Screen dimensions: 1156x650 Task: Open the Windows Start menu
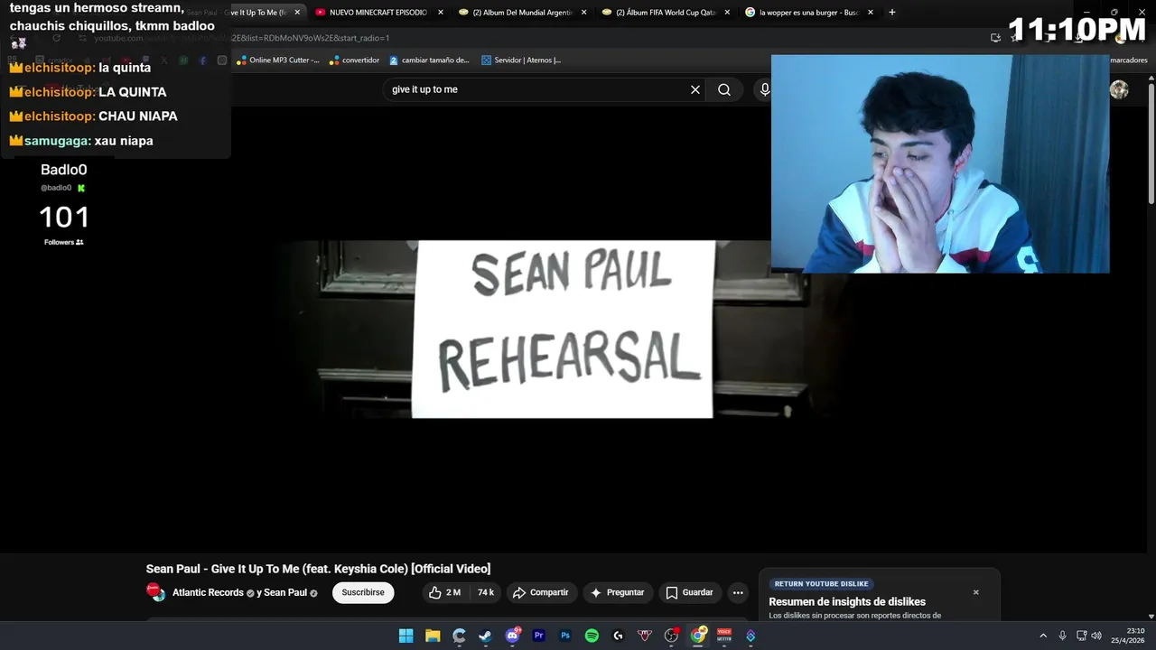click(x=406, y=636)
